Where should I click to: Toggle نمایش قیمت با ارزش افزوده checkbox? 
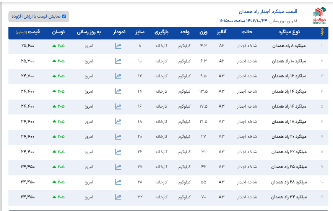[64, 16]
